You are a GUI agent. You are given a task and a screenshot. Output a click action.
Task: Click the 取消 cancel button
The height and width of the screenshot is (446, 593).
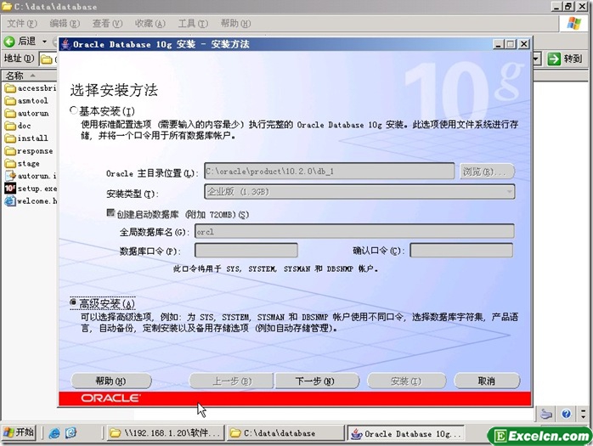coord(487,381)
